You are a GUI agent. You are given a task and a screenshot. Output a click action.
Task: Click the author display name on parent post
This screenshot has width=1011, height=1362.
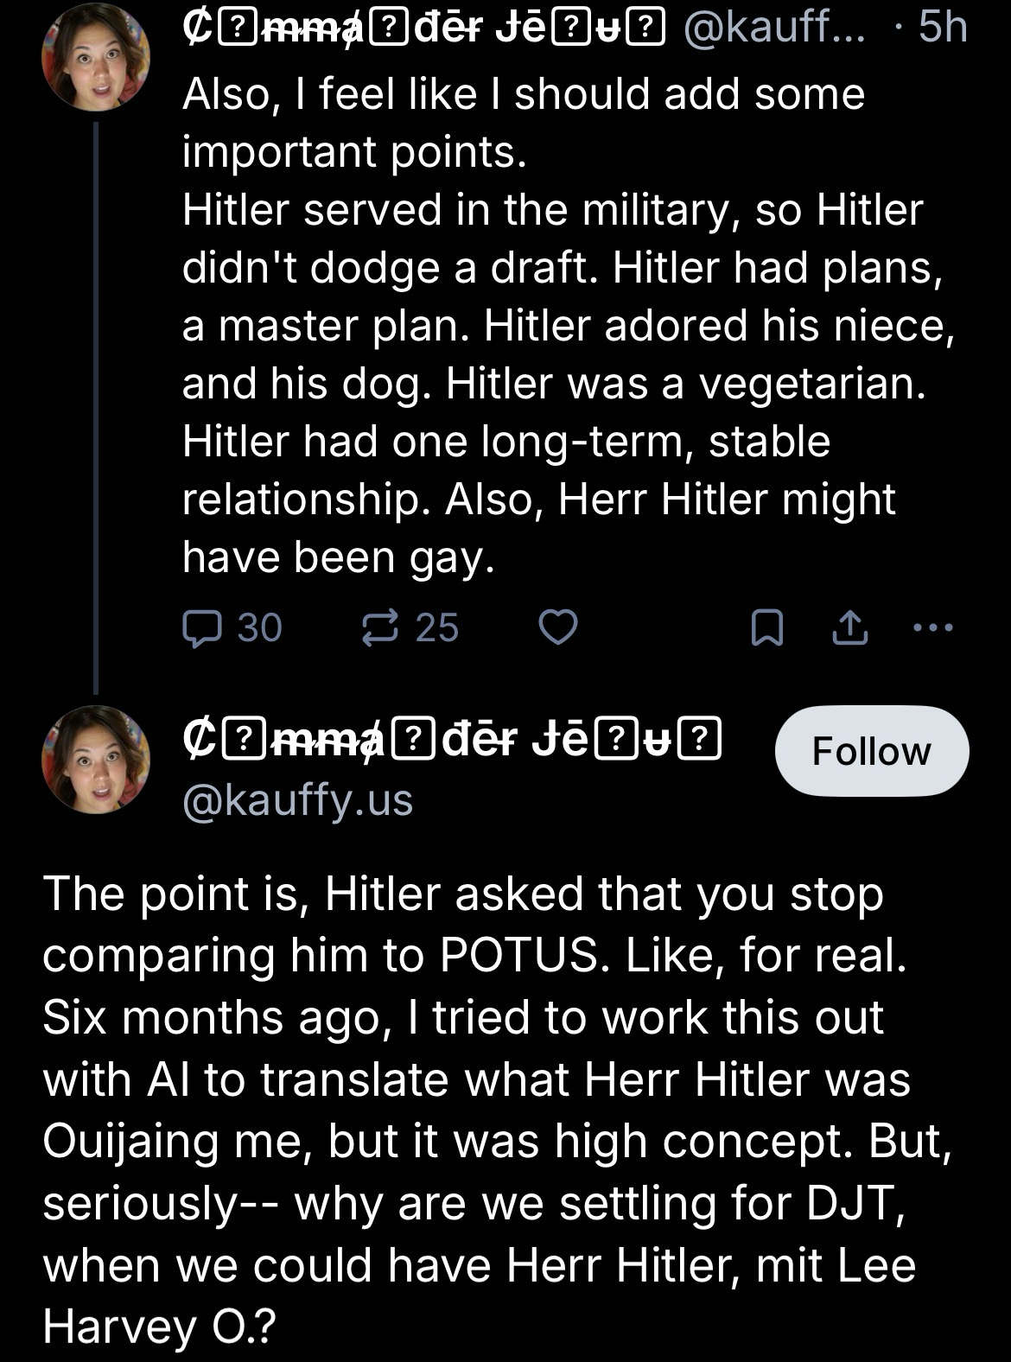423,29
